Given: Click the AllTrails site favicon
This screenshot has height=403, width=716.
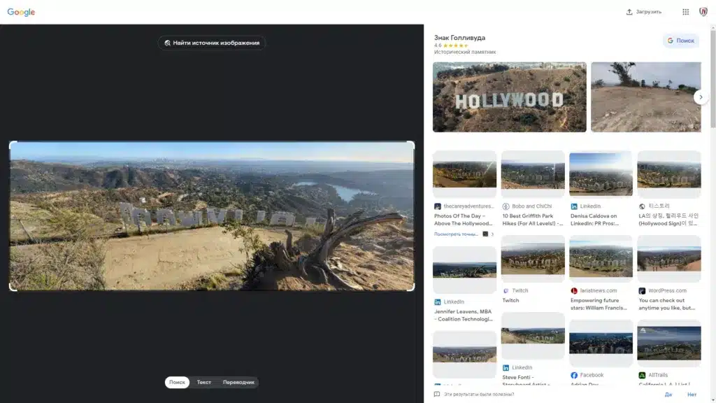Looking at the screenshot, I should coord(642,375).
